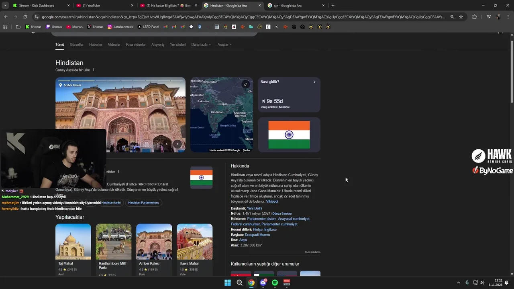Select the Kısa videolar search tab

[x=136, y=45]
